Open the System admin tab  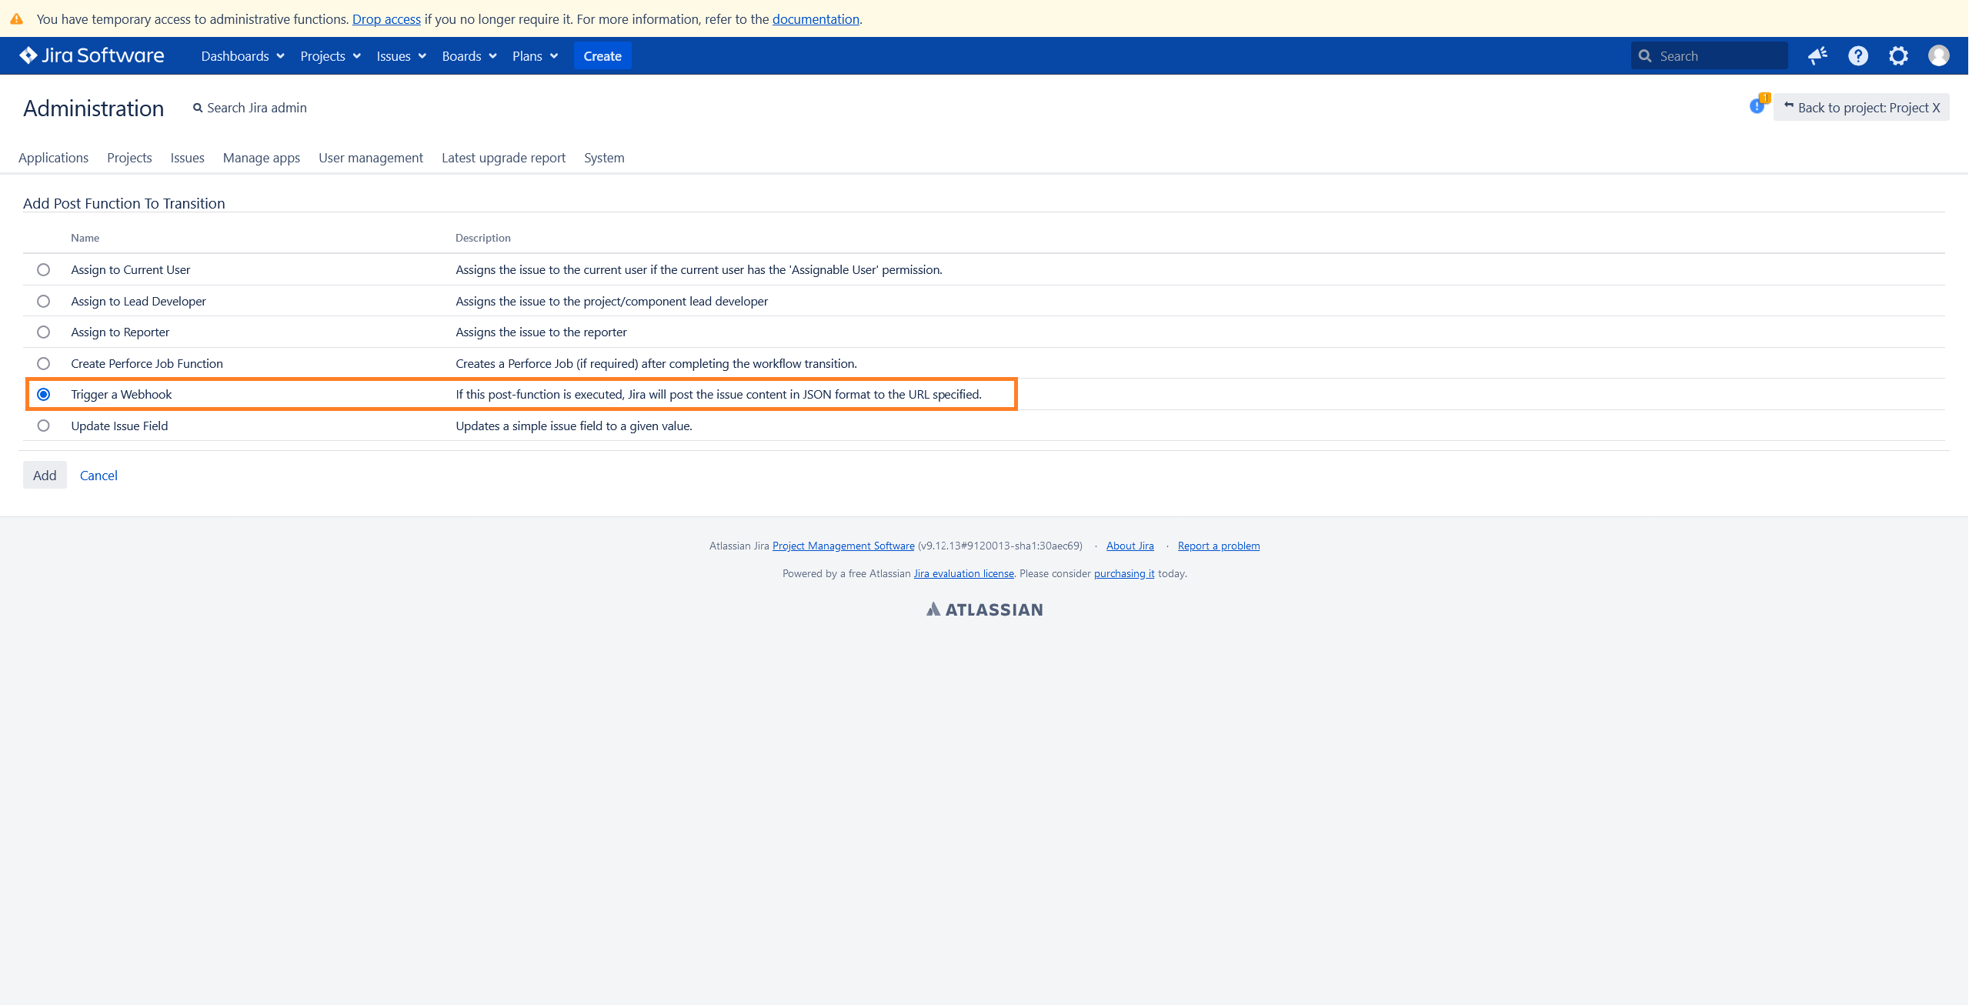click(604, 158)
